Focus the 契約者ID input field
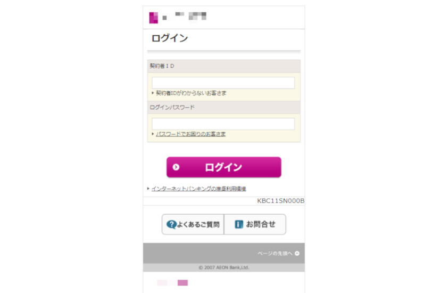Image resolution: width=424 pixels, height=293 pixels. pyautogui.click(x=223, y=83)
